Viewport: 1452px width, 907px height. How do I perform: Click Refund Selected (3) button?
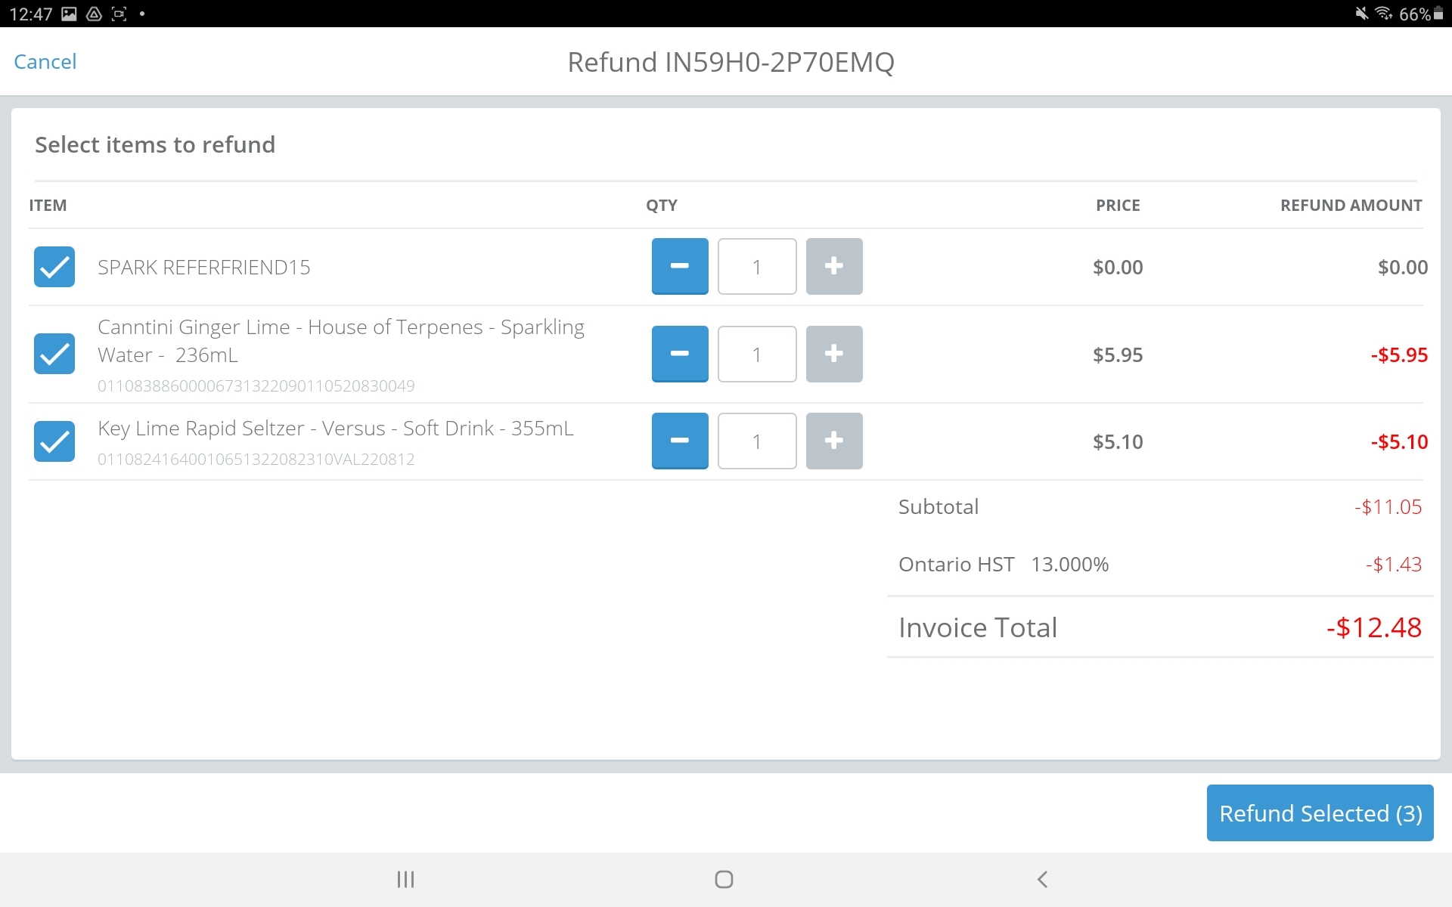[1320, 813]
